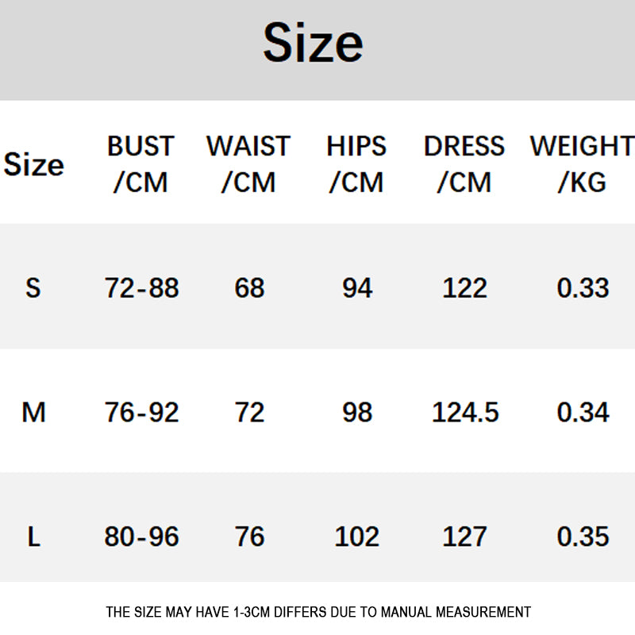Screen dimensions: 635x635
Task: Select the BUST /CM column header
Action: pos(141,164)
